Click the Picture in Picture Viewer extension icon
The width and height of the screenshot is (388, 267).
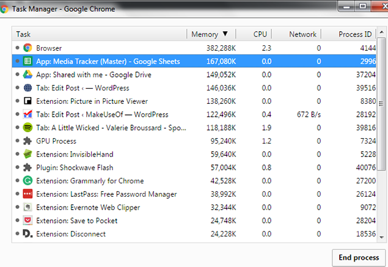point(27,101)
